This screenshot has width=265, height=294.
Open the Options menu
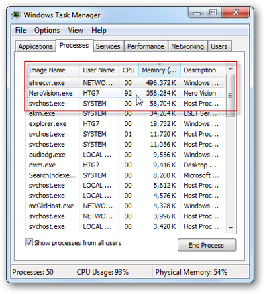(x=47, y=30)
